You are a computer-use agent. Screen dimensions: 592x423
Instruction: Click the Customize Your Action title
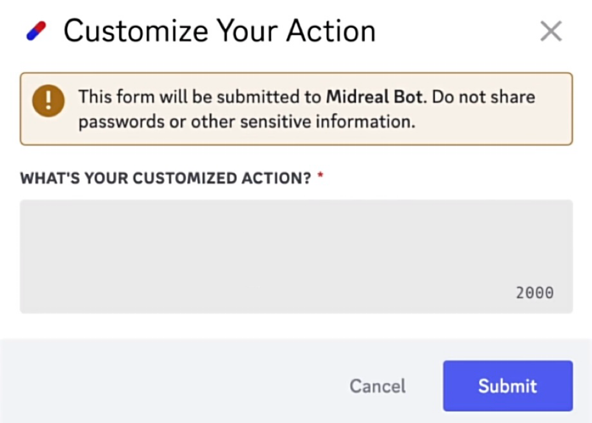coord(219,31)
